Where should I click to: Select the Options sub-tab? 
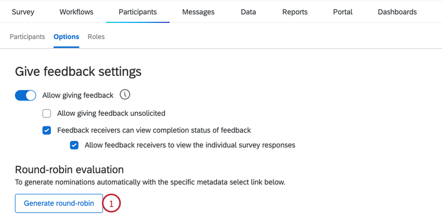(66, 37)
